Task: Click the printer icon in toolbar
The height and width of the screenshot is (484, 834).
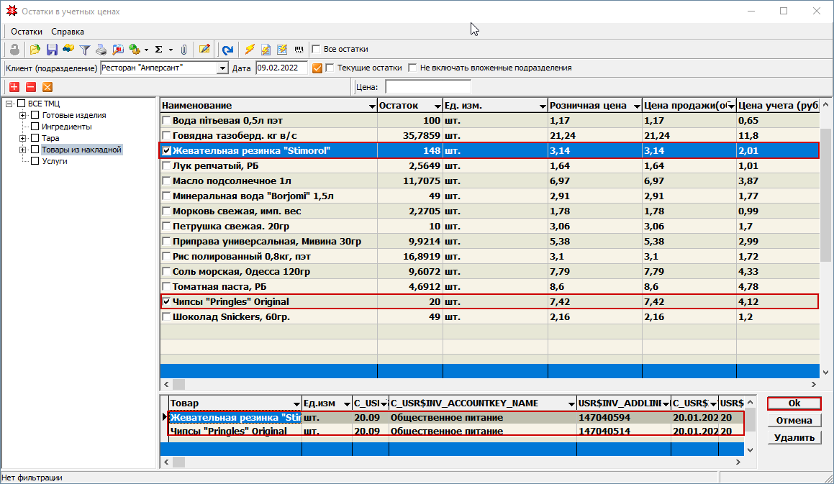Action: (x=101, y=50)
